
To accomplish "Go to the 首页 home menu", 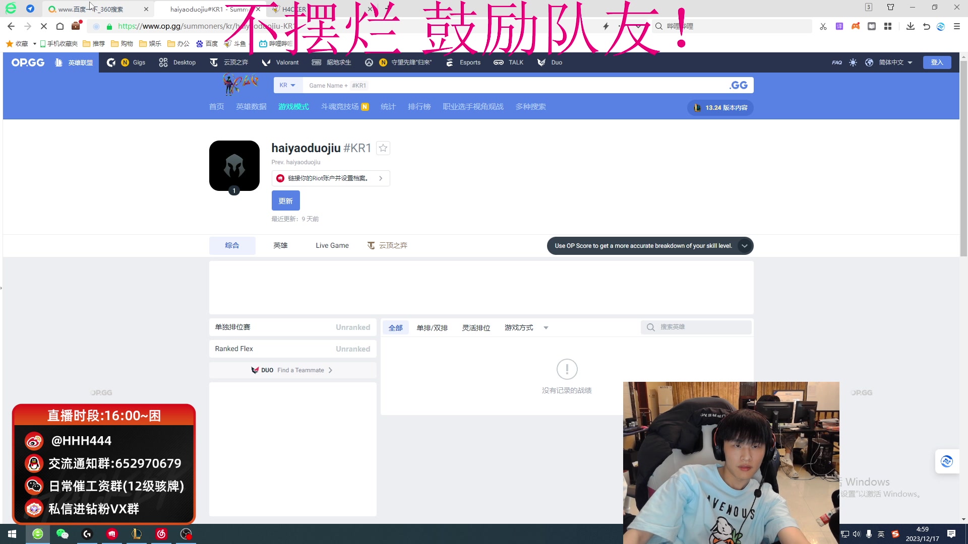I will point(216,107).
